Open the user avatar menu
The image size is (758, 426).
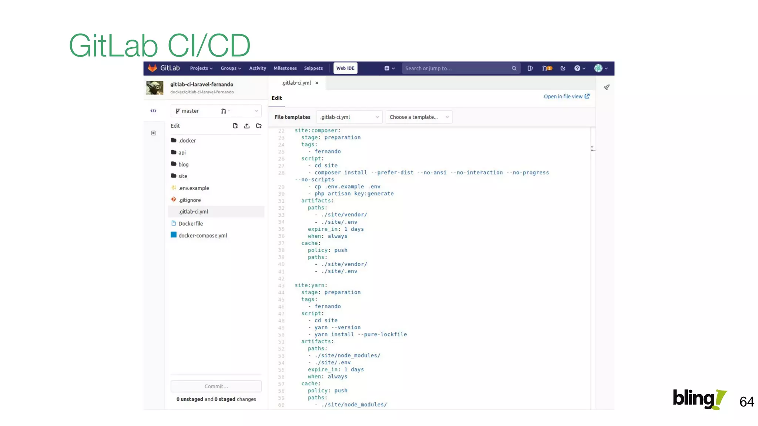pyautogui.click(x=601, y=68)
